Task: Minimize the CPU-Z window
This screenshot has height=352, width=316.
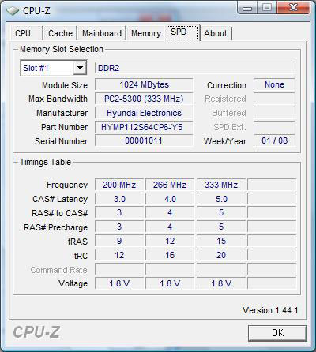Action: 247,9
